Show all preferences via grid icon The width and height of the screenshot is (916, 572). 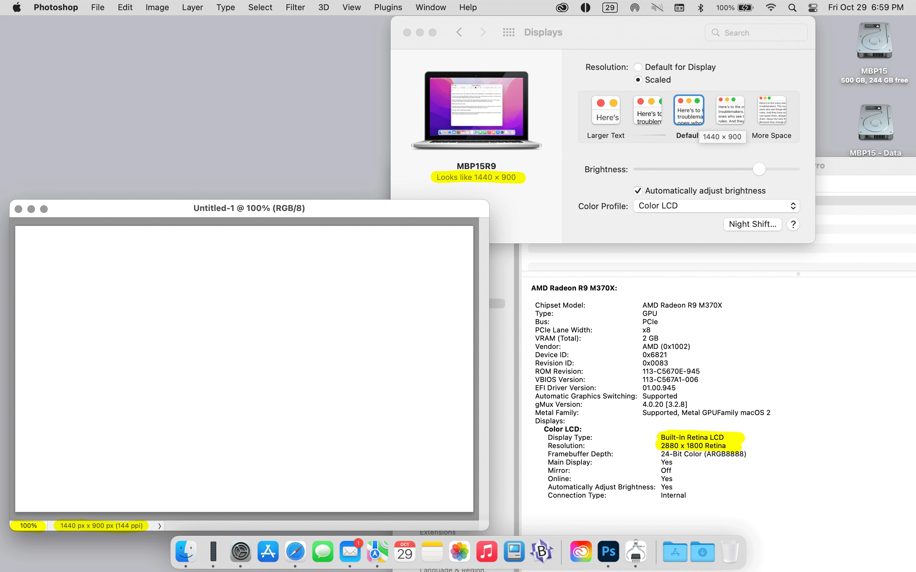[x=508, y=32]
